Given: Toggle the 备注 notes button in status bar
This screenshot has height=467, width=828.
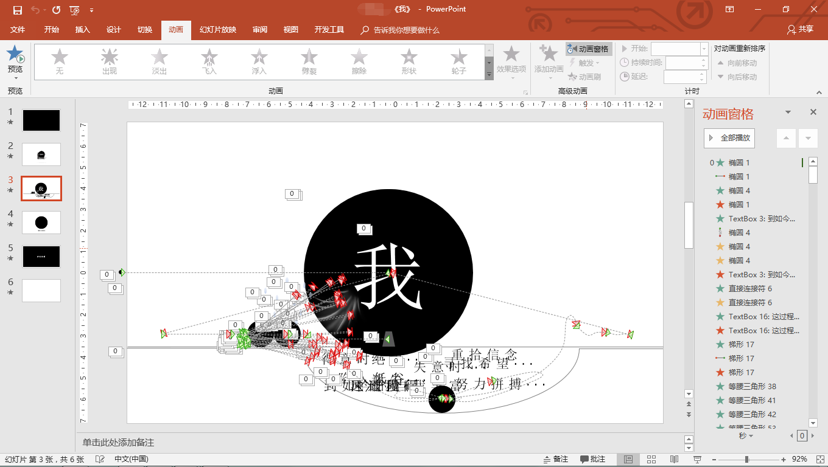Looking at the screenshot, I should click(x=555, y=459).
